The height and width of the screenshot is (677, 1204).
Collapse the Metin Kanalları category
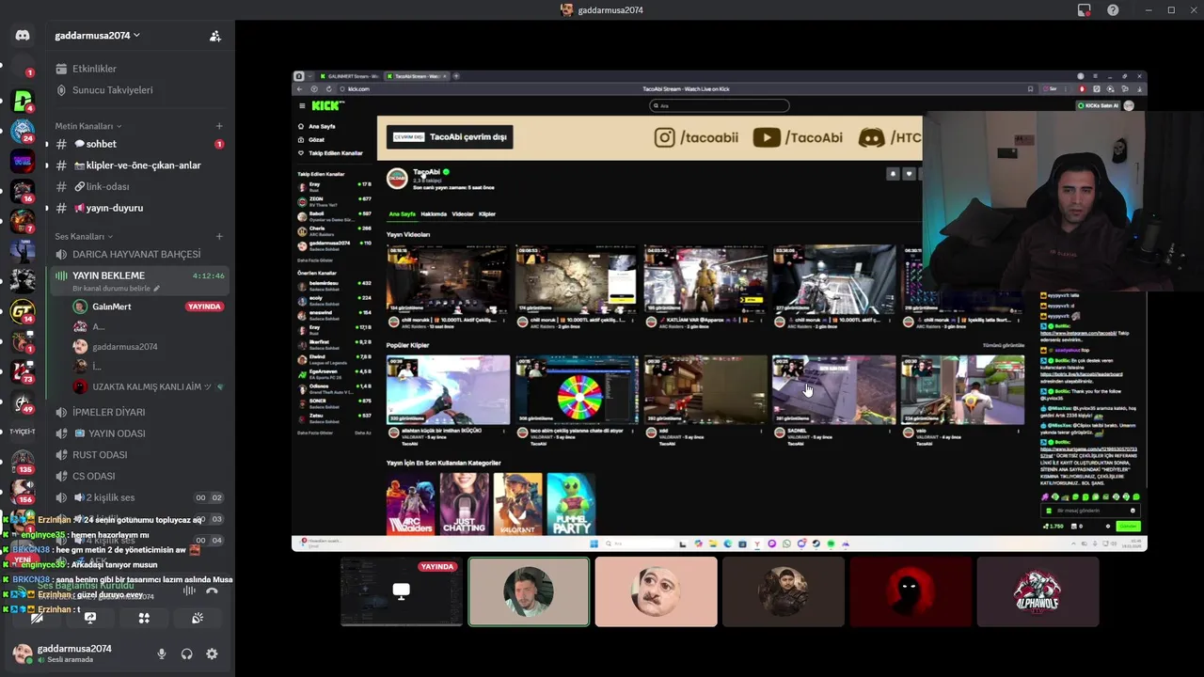(x=88, y=126)
